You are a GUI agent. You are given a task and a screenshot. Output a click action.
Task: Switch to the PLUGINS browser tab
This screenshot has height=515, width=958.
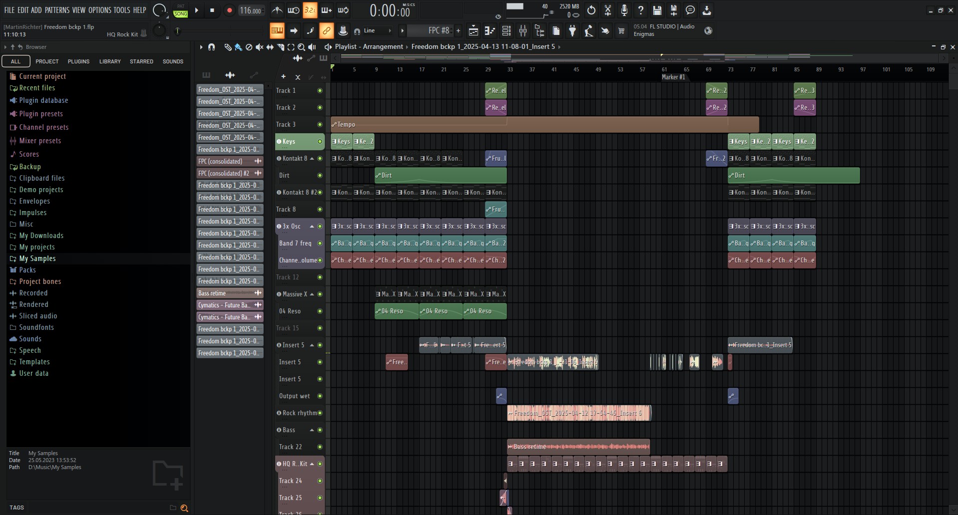click(x=78, y=62)
